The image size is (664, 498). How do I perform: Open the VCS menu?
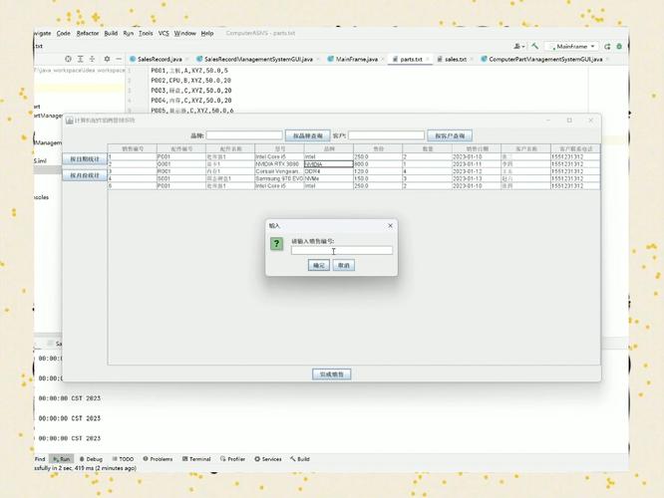164,33
